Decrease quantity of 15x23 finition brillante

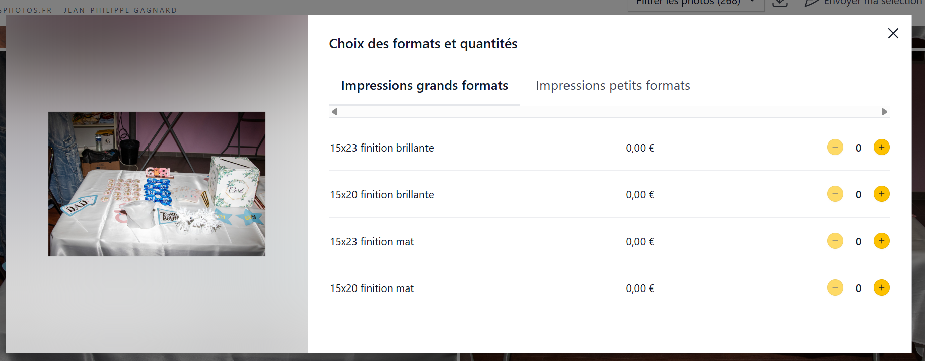point(835,148)
